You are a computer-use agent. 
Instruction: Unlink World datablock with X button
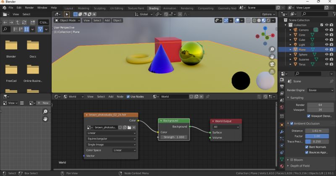[201, 97]
